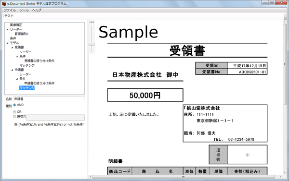
Task: Click the 名前 input field
Action: [x=49, y=99]
